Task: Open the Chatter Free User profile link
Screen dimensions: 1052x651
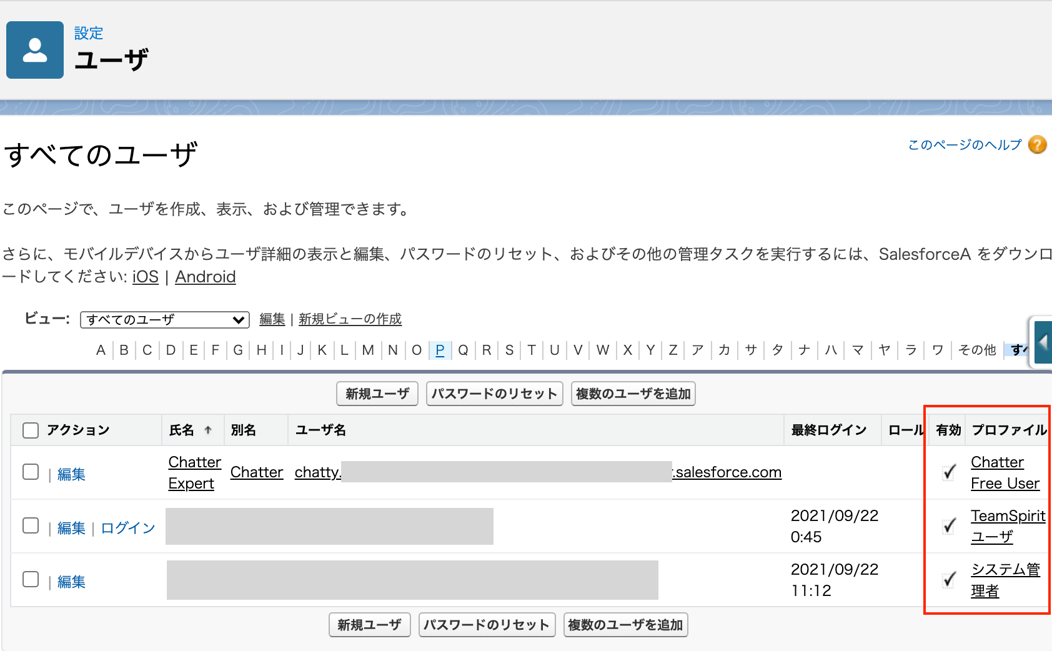Action: [1005, 473]
